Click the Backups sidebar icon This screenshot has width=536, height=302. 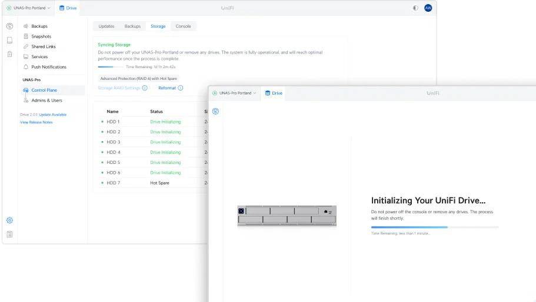(x=26, y=26)
